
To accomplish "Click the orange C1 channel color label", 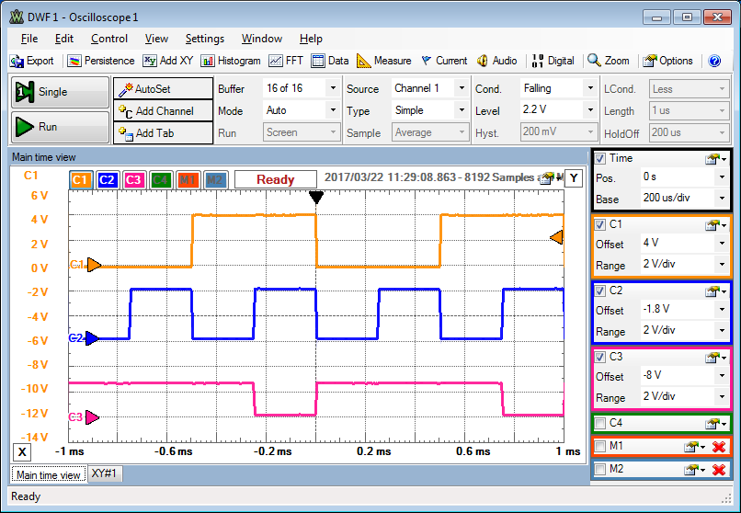I will pos(80,179).
